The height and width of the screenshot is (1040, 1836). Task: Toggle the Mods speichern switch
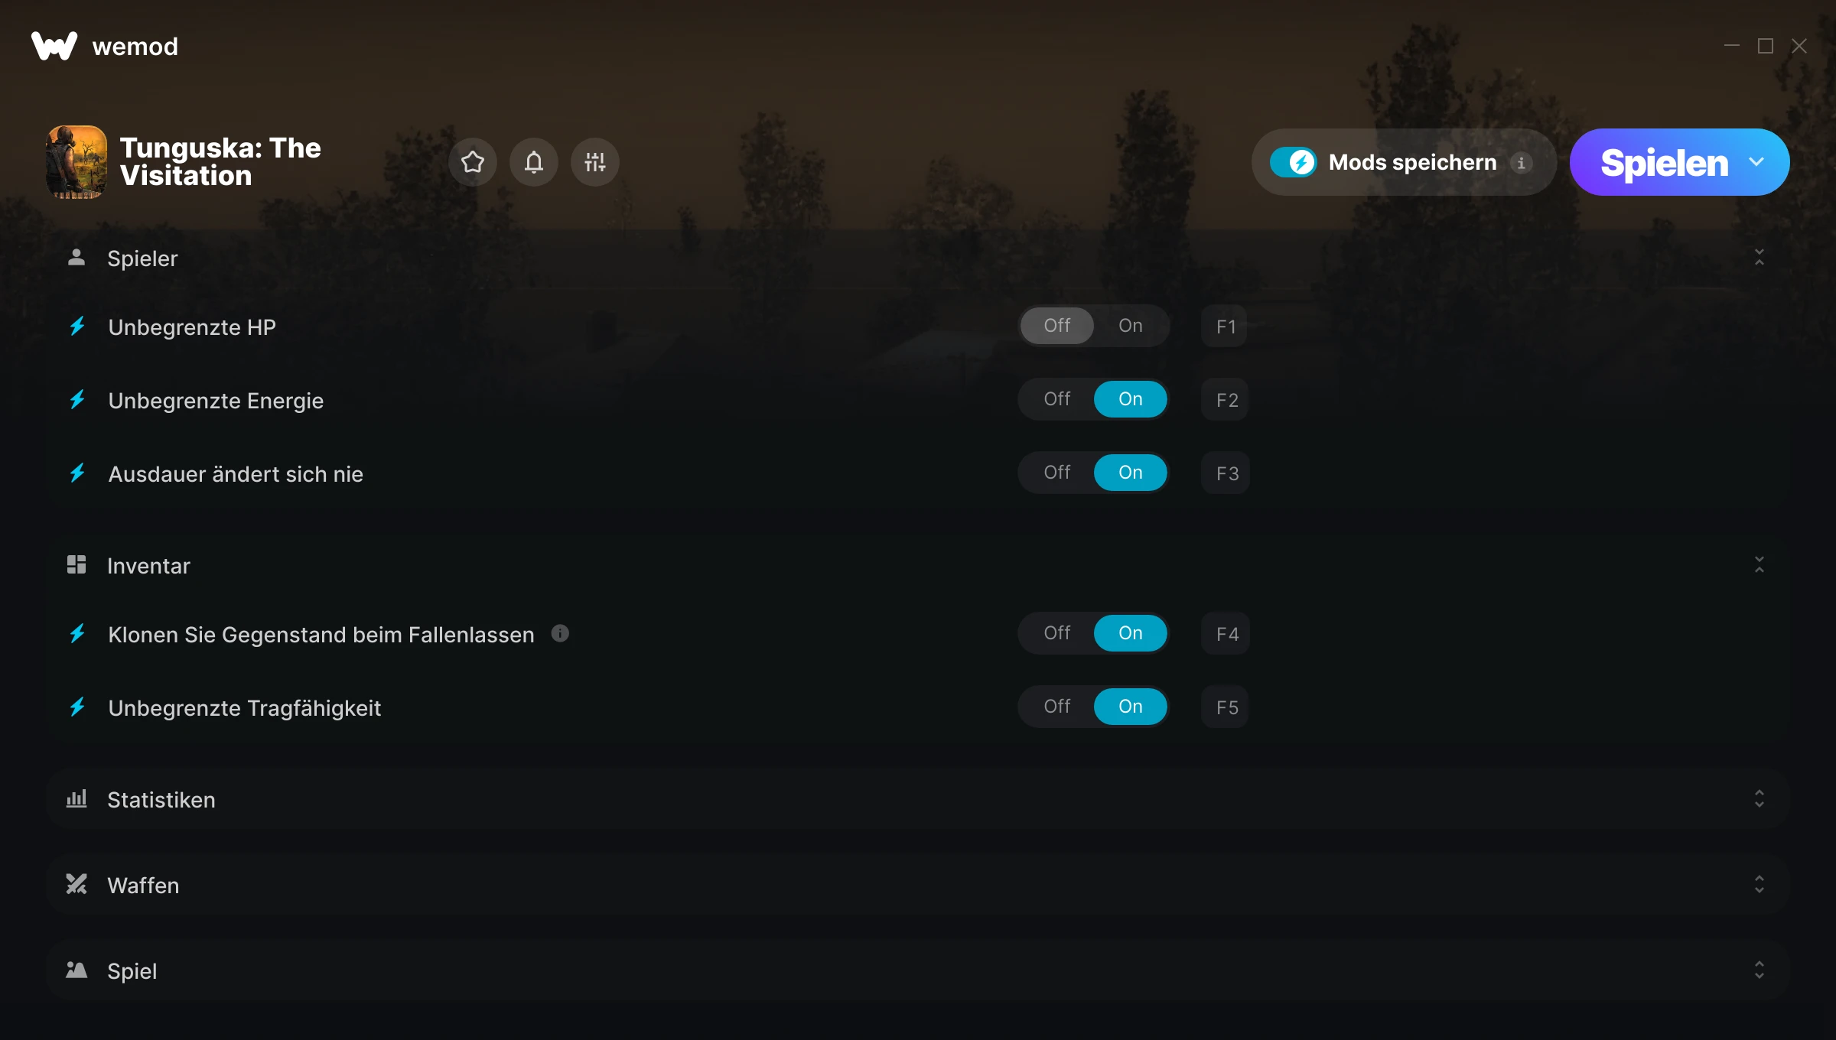1293,162
